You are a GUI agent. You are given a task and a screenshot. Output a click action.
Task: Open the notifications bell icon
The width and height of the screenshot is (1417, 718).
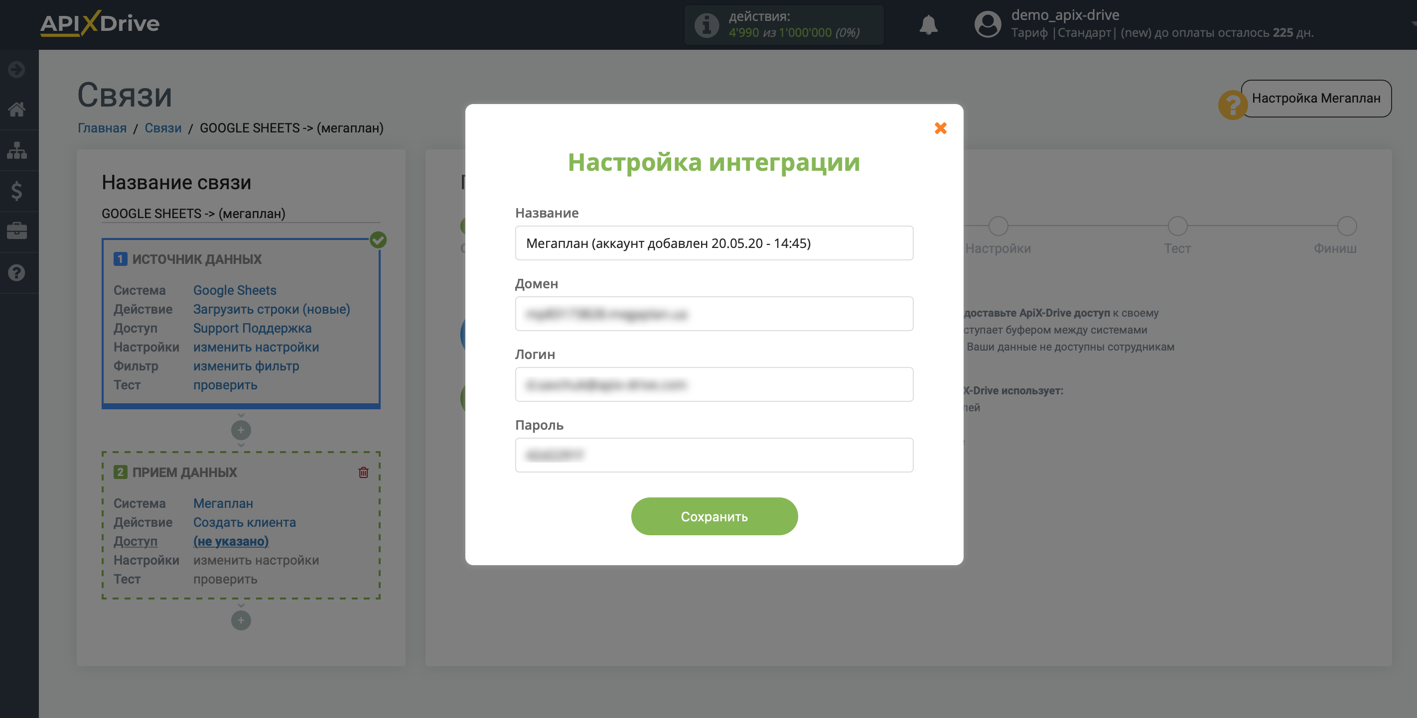point(929,25)
